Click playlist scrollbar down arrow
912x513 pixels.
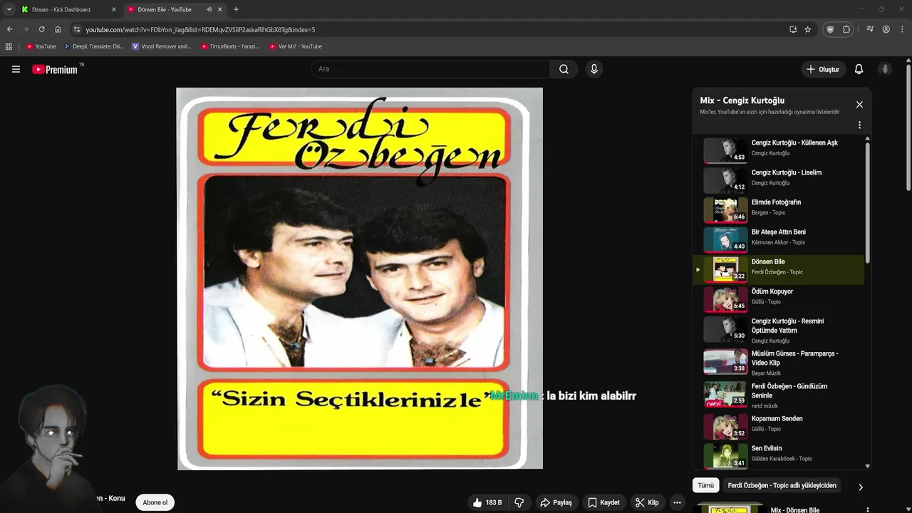pos(867,466)
